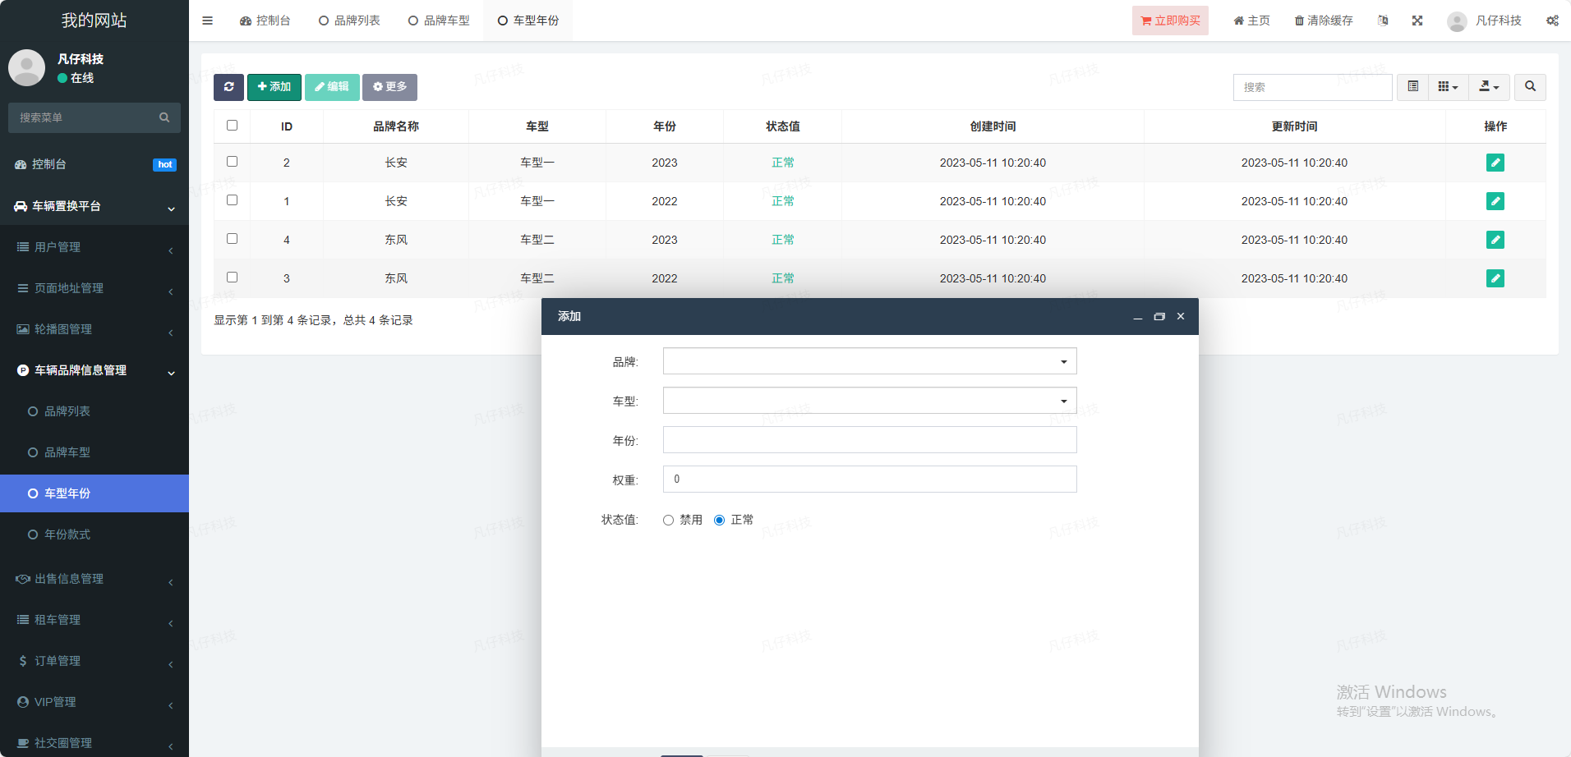Click the 年份 input field
The width and height of the screenshot is (1571, 757).
(869, 440)
